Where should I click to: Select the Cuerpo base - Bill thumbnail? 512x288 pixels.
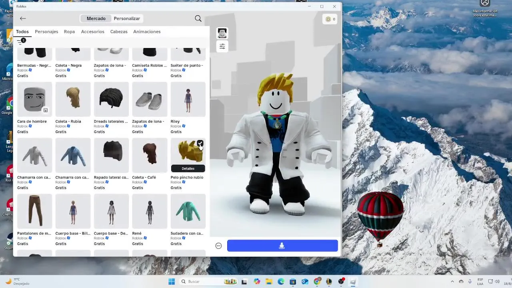73,211
